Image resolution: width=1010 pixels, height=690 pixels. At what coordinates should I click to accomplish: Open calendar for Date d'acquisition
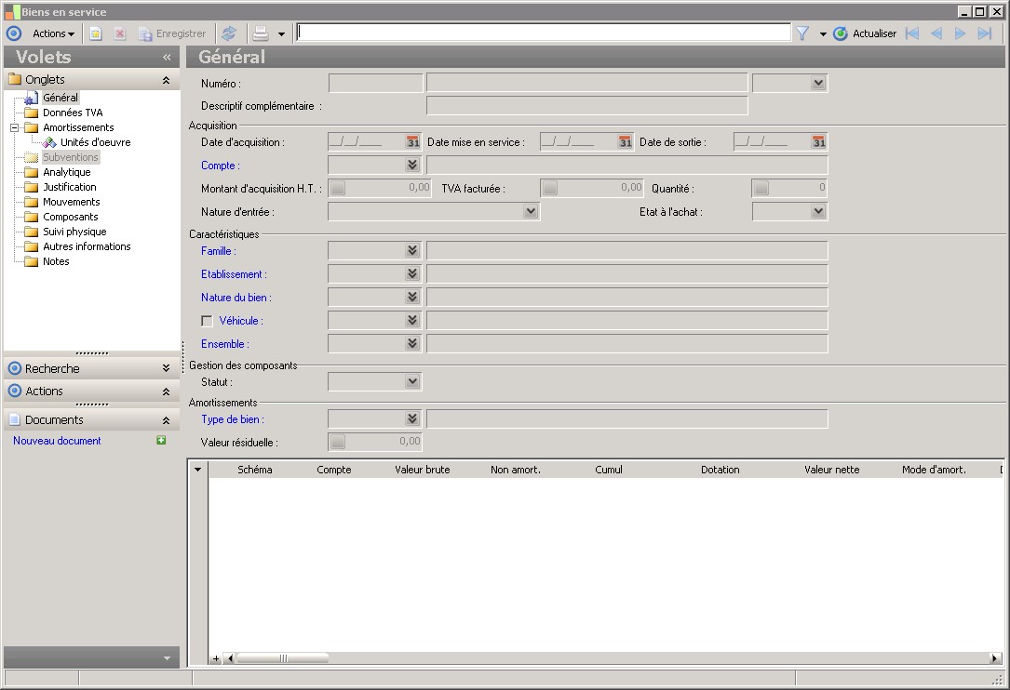412,142
